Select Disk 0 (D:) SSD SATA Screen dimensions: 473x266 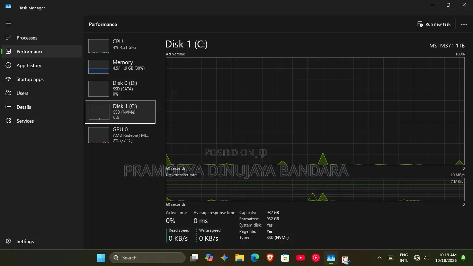120,89
